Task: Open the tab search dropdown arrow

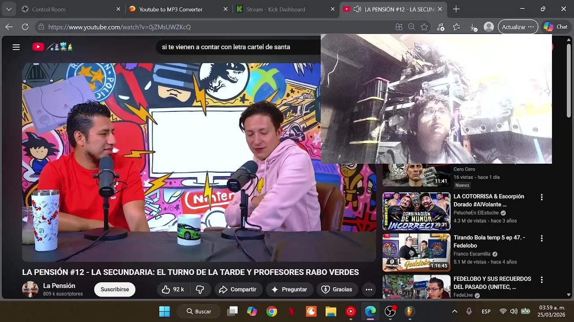Action: click(x=9, y=9)
